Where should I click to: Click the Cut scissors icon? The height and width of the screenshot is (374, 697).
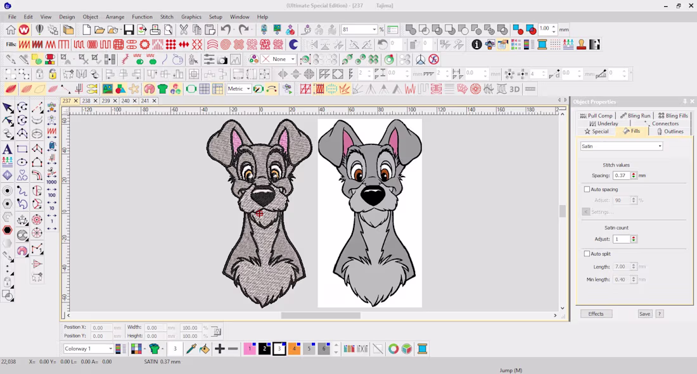pos(184,30)
